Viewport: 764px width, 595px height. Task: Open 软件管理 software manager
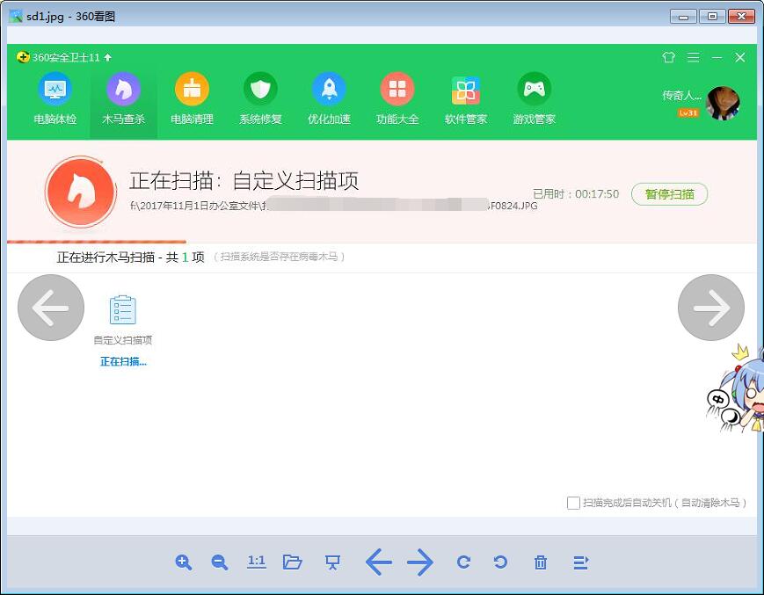click(x=465, y=98)
